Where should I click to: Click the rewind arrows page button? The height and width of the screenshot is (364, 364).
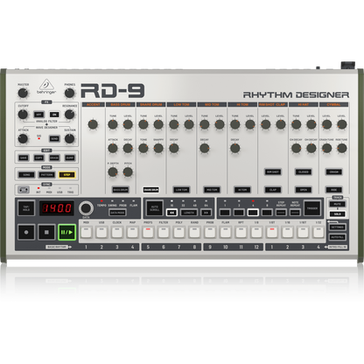(171, 213)
